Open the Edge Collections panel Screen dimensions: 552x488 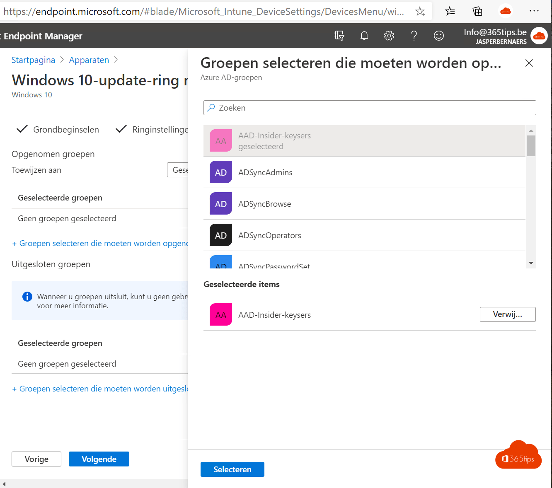[477, 11]
